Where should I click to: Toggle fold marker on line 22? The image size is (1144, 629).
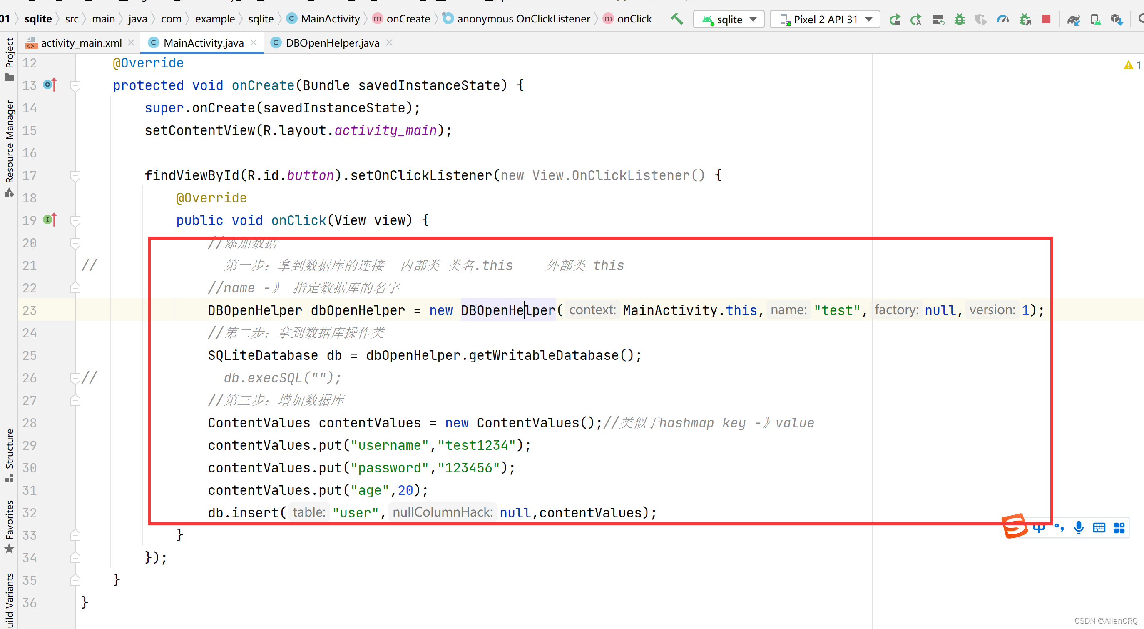[x=75, y=287]
